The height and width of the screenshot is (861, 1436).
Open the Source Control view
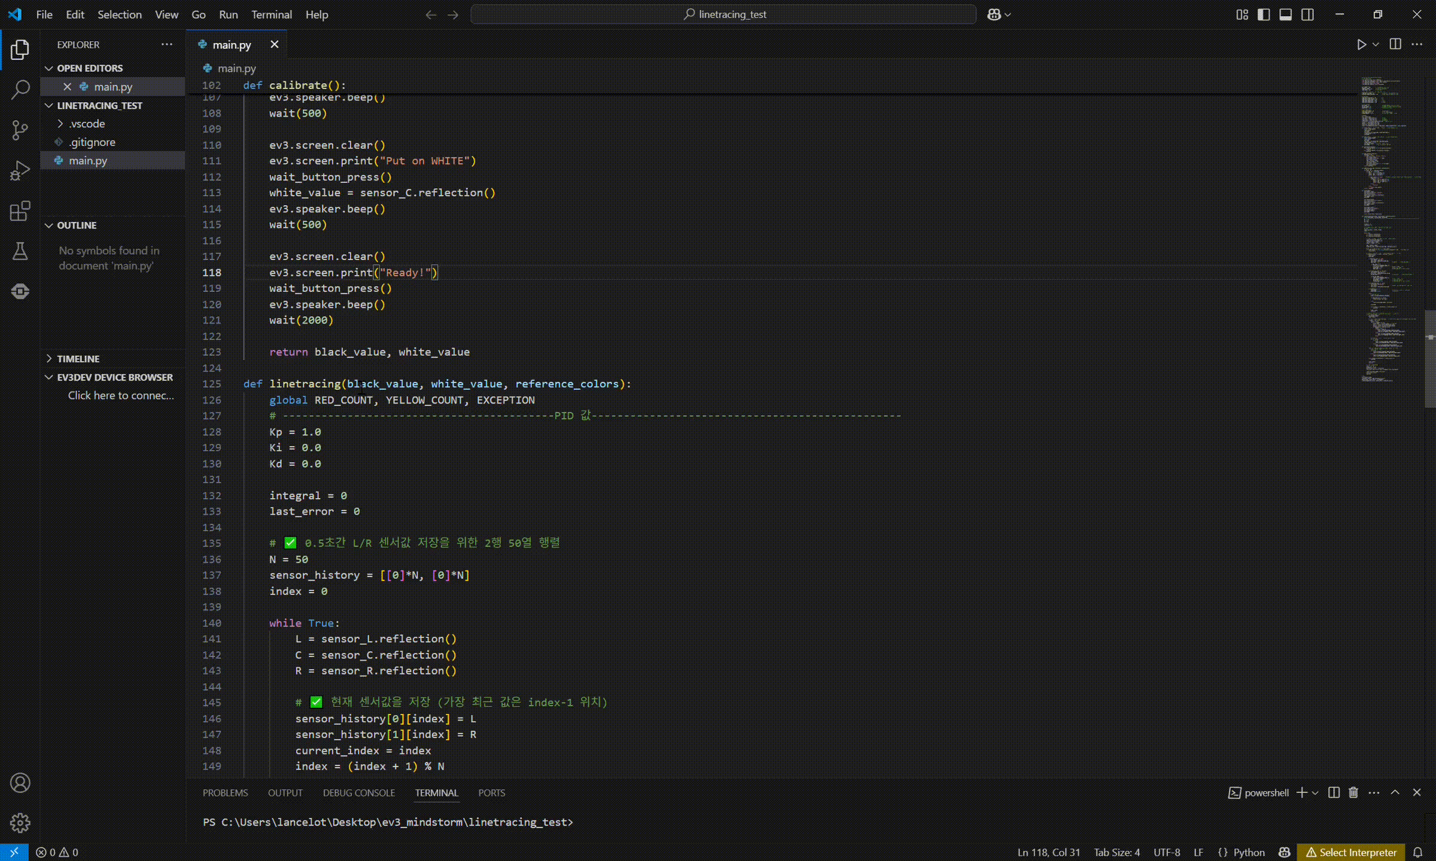[x=20, y=130]
